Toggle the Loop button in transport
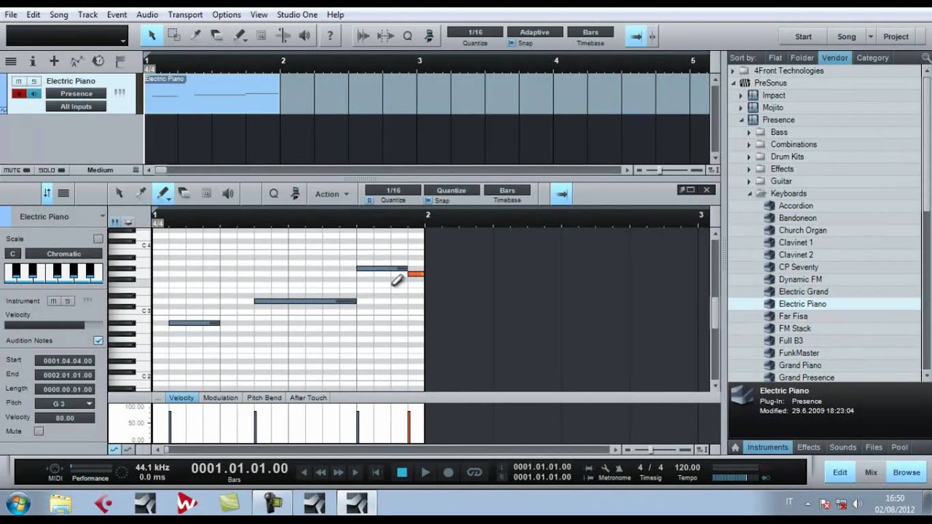 [x=474, y=472]
